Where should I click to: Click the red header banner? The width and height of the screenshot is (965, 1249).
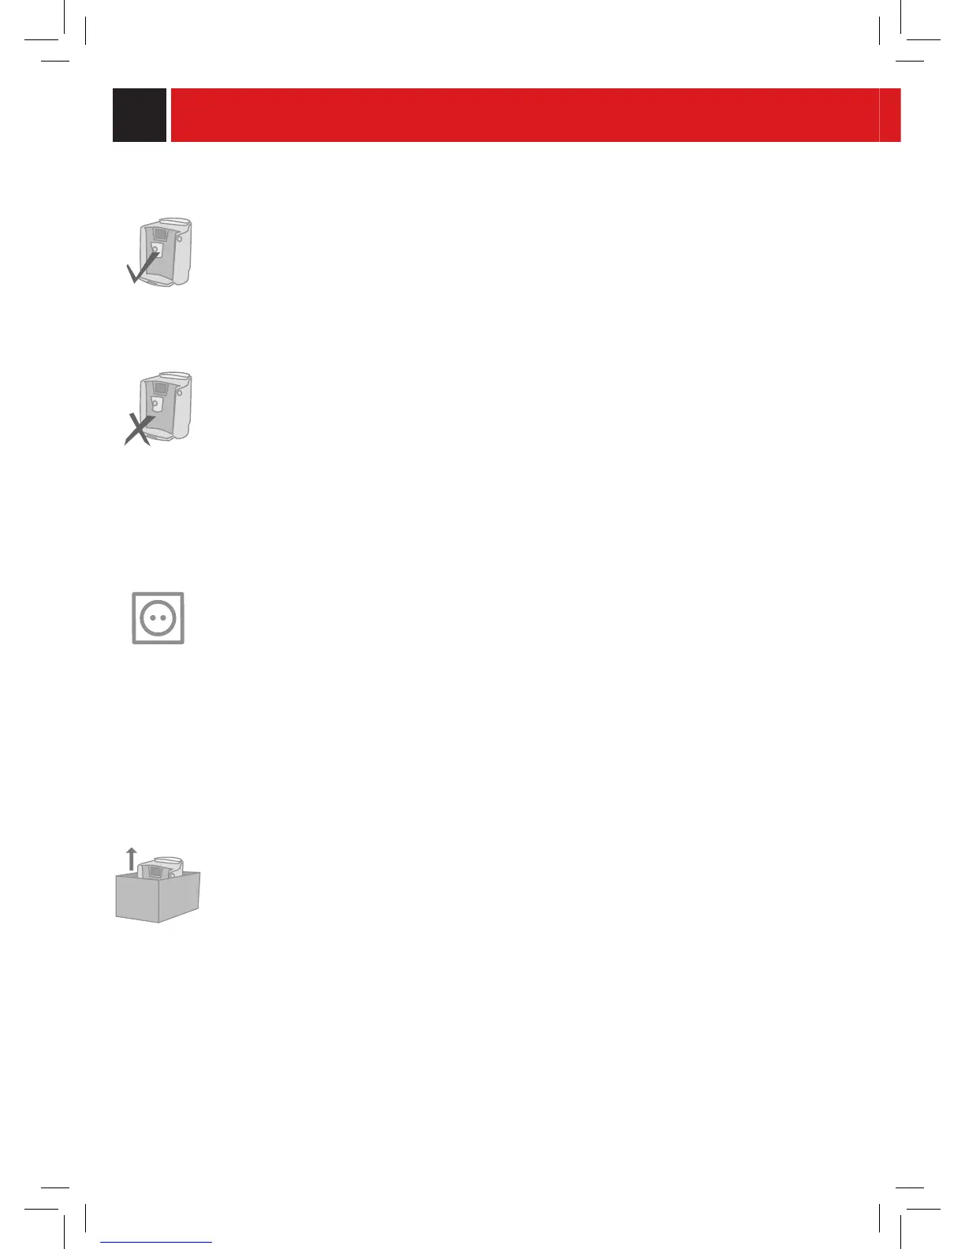pos(525,115)
